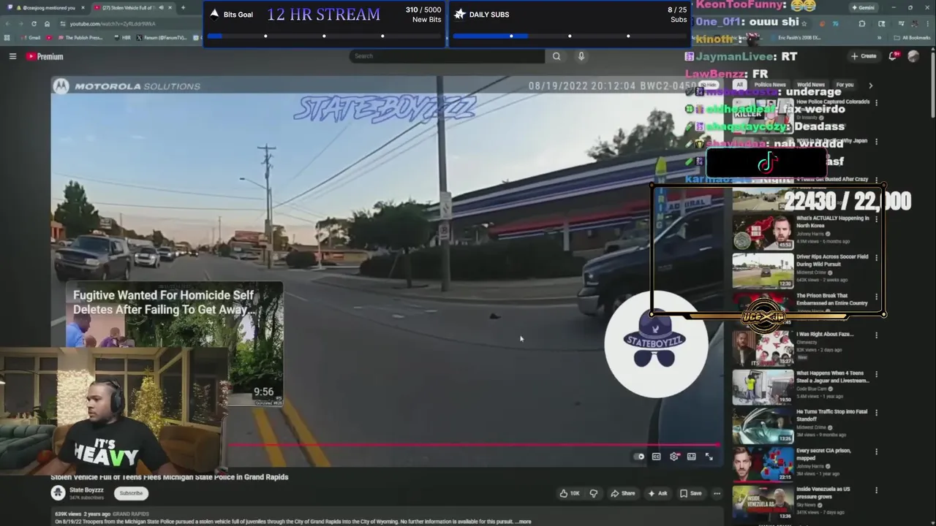Click the YouTube Premium logo
936x526 pixels.
click(x=45, y=56)
